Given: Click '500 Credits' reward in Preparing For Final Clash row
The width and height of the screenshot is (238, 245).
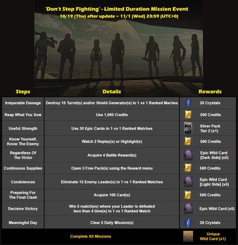Looking at the screenshot, I should [x=210, y=195].
